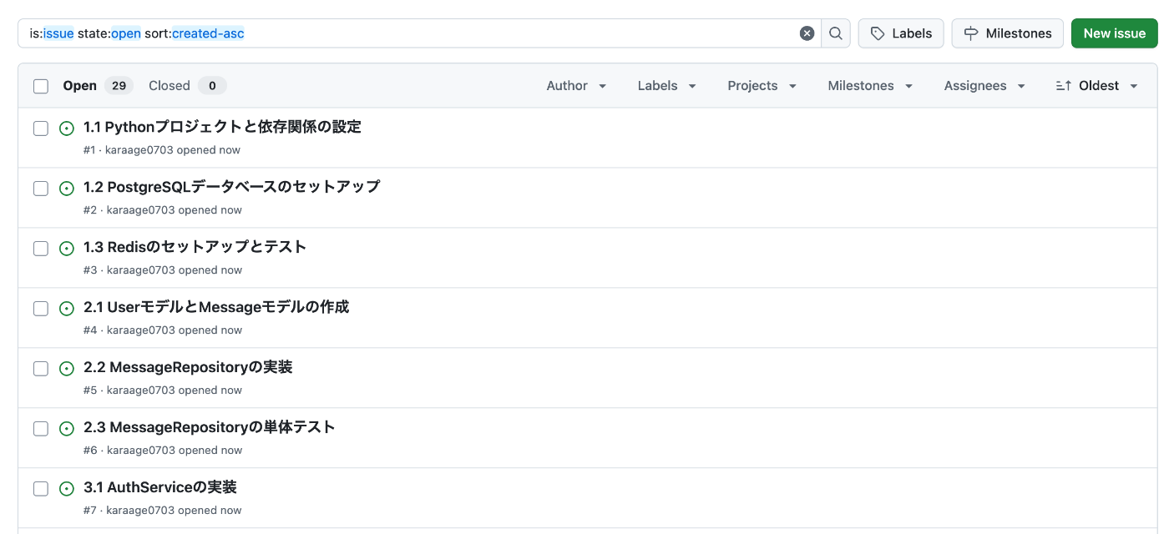Open issue 1.3 Redisのセットアップとテスト
The height and width of the screenshot is (534, 1169).
tap(195, 247)
